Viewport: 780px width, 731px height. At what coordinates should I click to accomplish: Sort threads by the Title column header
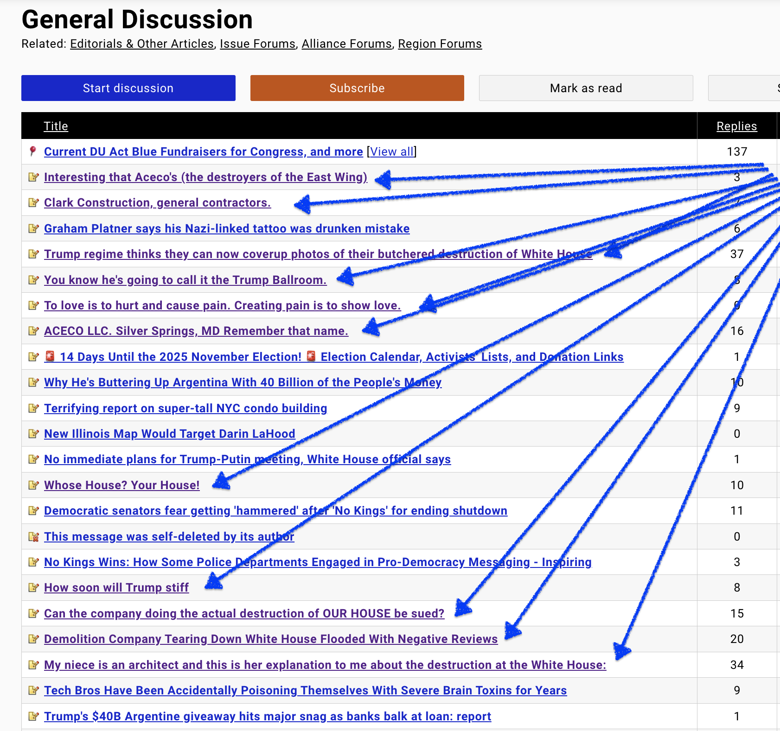tap(56, 126)
